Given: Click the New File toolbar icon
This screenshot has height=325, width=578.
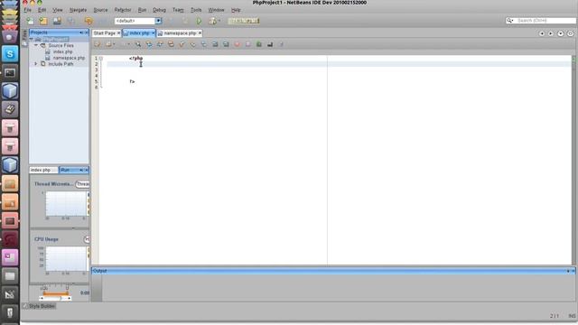Looking at the screenshot, I should [30, 21].
